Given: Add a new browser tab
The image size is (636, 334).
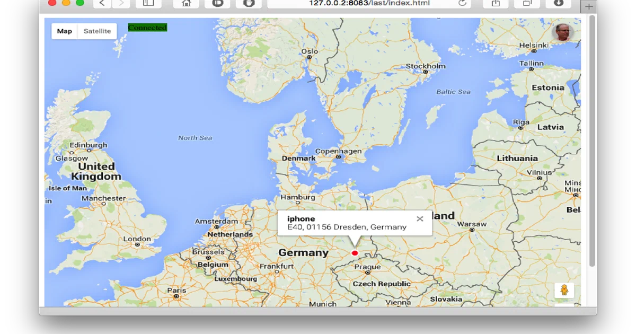Looking at the screenshot, I should [x=588, y=6].
